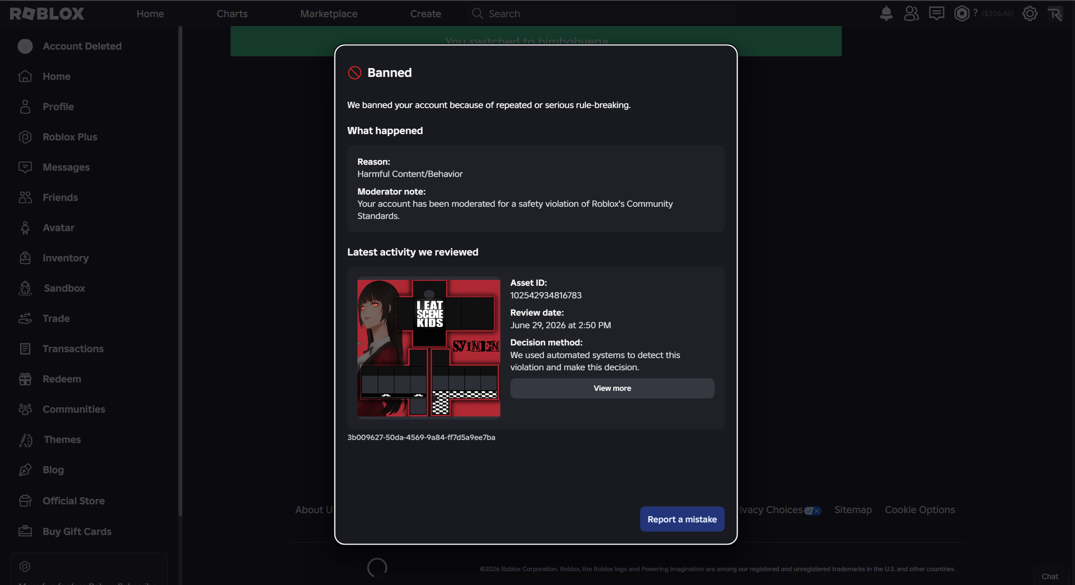Click the Banned dialog title
The height and width of the screenshot is (585, 1075).
[389, 73]
